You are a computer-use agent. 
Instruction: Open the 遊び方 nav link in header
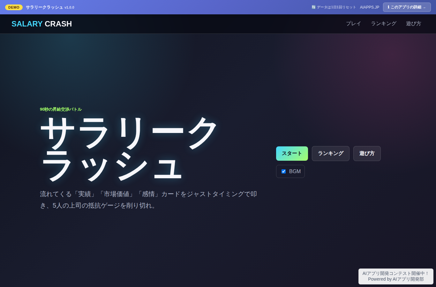click(x=413, y=24)
